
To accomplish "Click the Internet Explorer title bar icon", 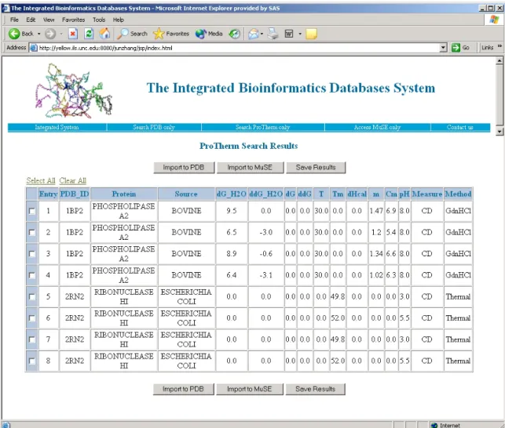I will [x=5, y=8].
